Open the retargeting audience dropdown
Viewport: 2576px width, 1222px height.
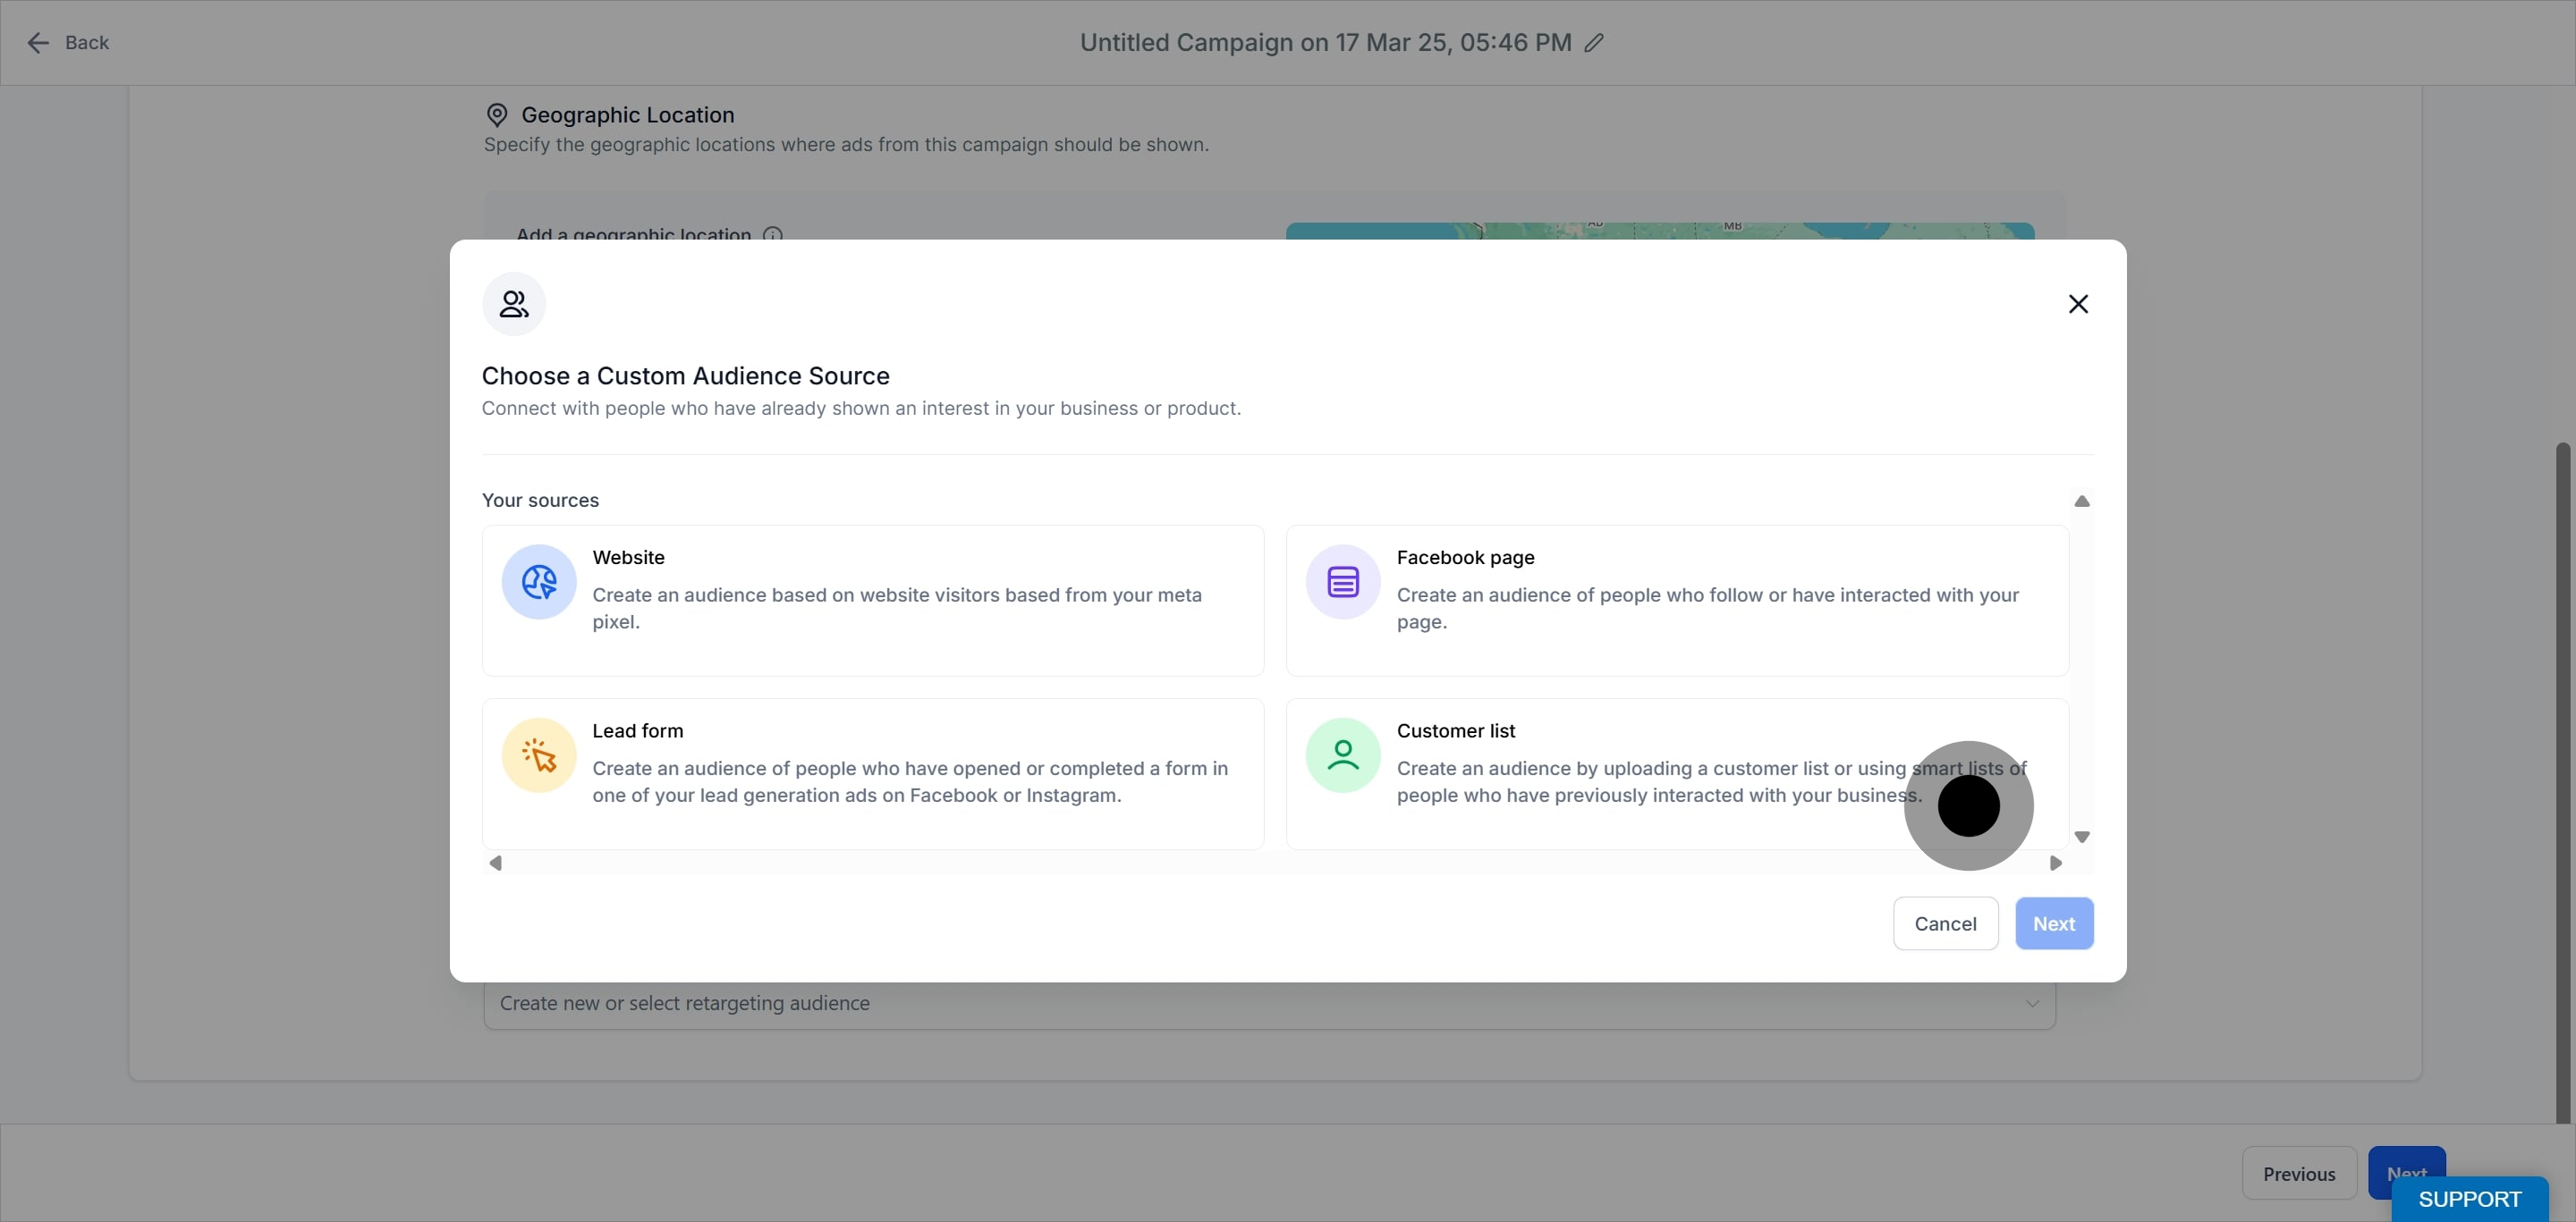point(1268,1003)
